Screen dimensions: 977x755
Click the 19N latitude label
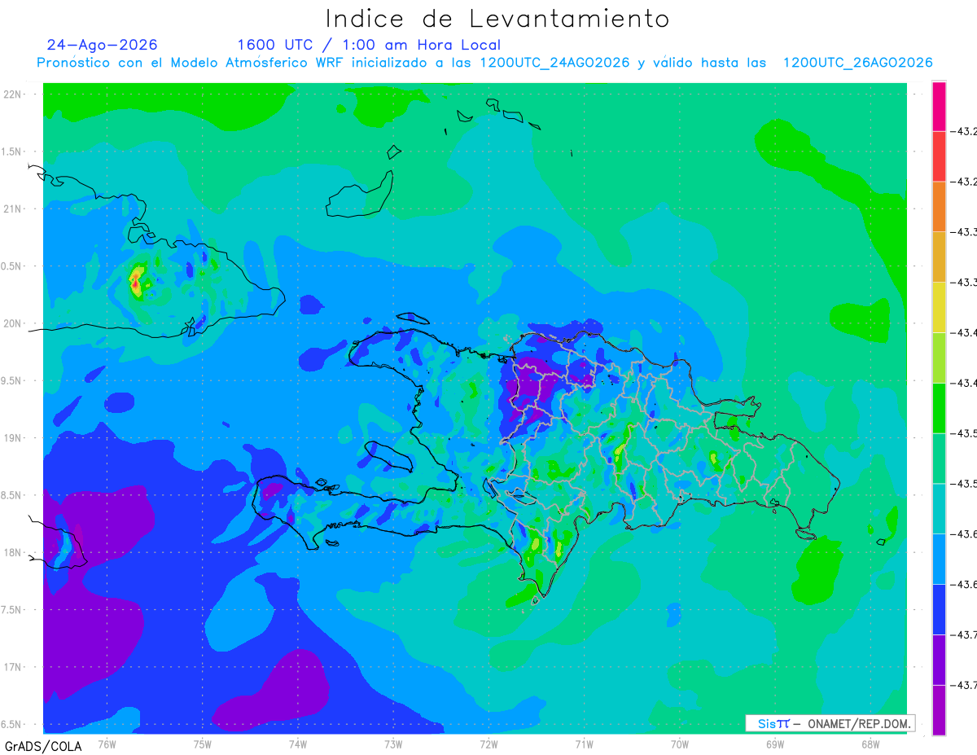coord(13,438)
